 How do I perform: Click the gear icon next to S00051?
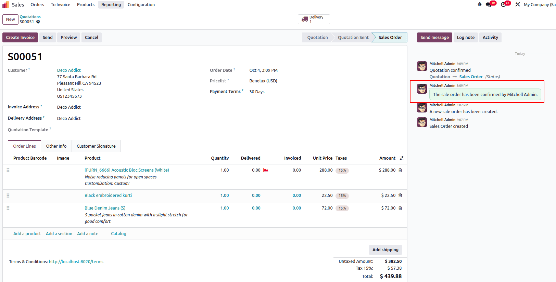[38, 22]
